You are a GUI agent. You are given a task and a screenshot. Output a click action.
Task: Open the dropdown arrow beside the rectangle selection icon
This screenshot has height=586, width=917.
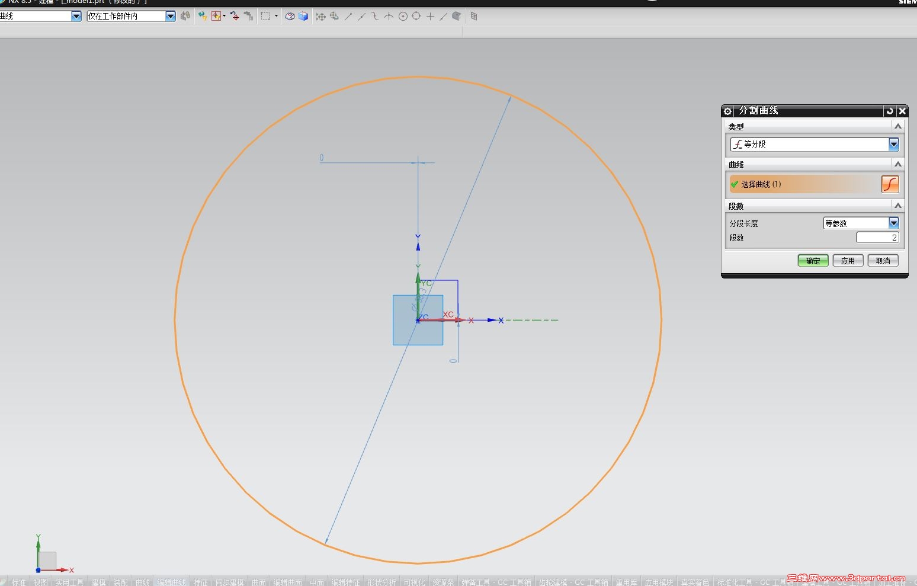pos(276,16)
